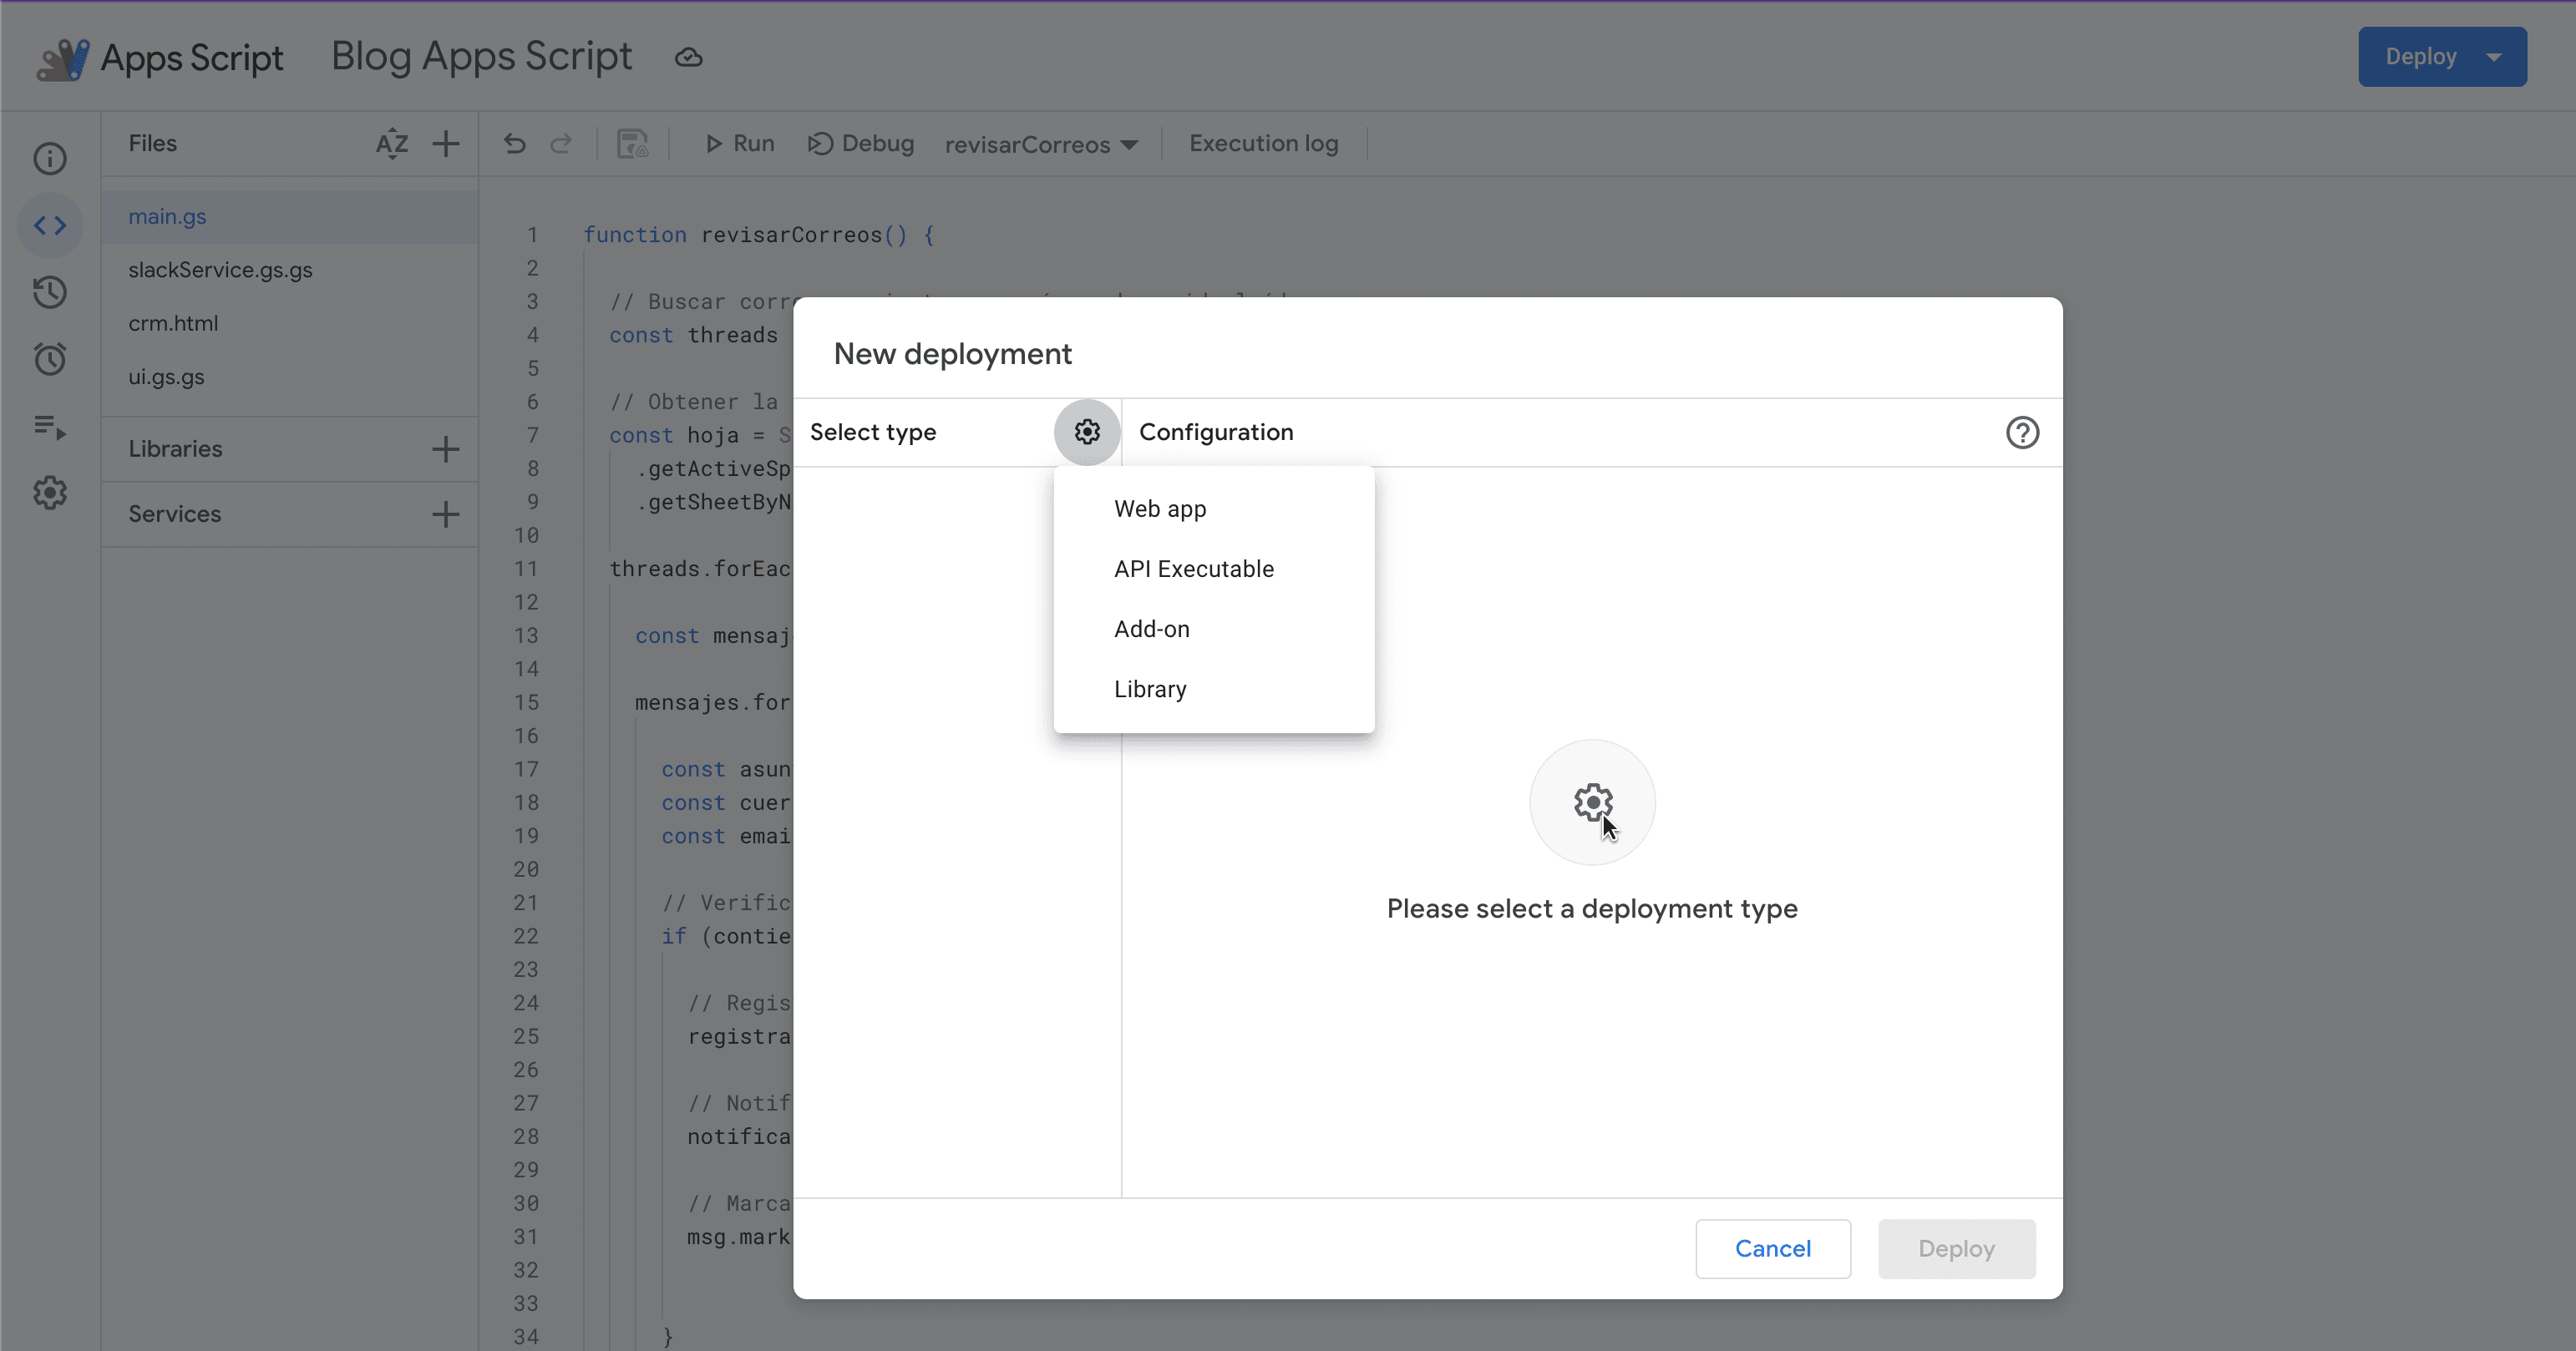
Task: Sort files alphabetically with AZ icon
Action: [x=391, y=144]
